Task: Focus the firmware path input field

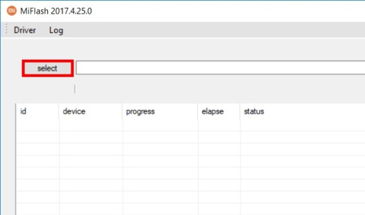Action: click(220, 68)
